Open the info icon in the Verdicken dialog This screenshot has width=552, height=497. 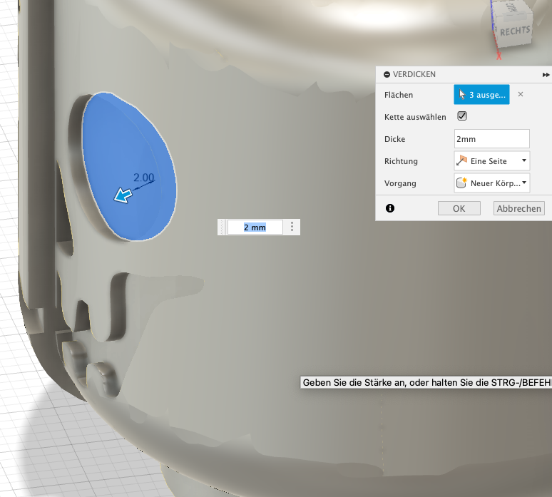coord(390,208)
